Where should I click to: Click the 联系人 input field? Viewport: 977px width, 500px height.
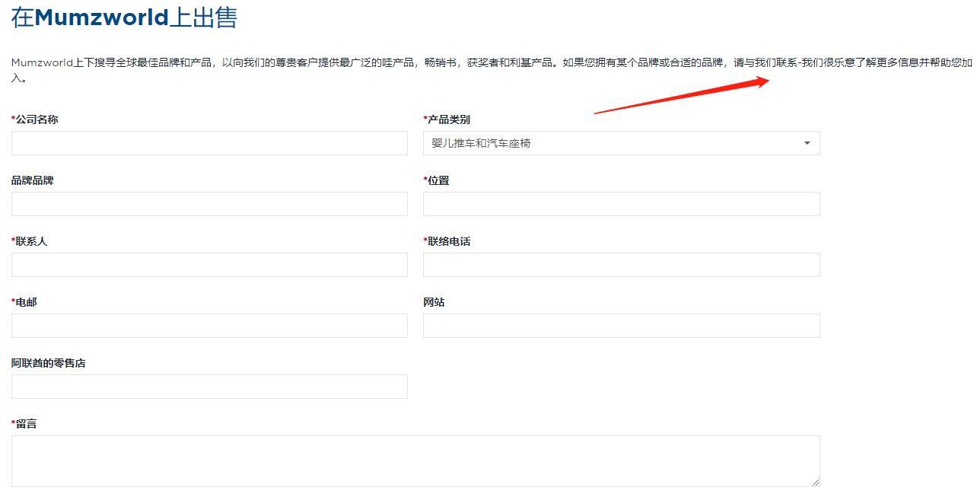point(209,264)
